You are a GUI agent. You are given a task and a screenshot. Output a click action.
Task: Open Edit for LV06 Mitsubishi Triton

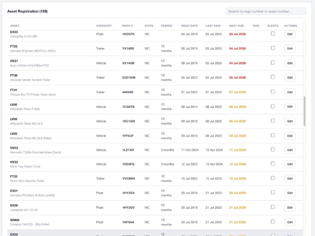tap(290, 107)
